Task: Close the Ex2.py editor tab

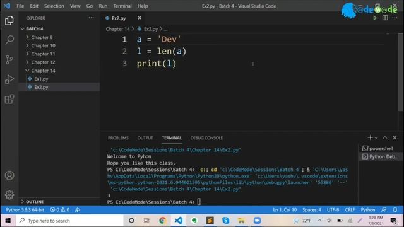Action: tap(140, 18)
